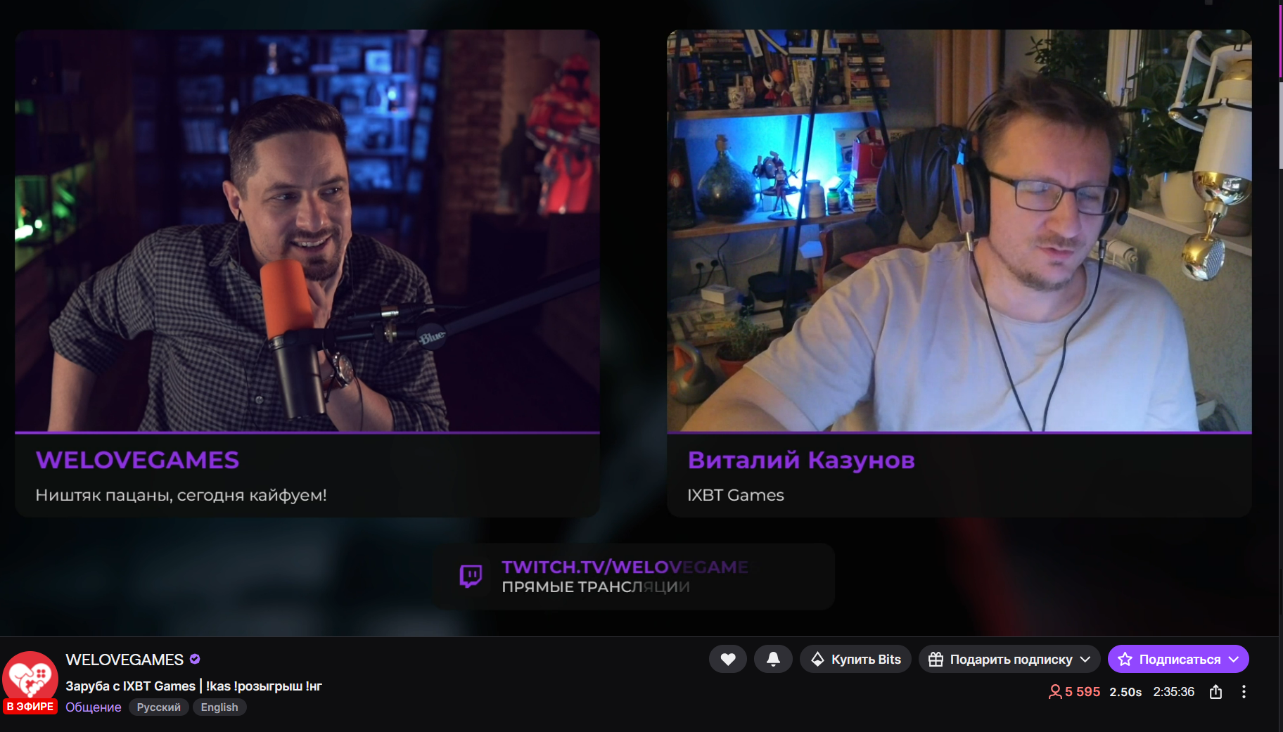Select the Русский tag
This screenshot has width=1283, height=732.
pyautogui.click(x=159, y=707)
